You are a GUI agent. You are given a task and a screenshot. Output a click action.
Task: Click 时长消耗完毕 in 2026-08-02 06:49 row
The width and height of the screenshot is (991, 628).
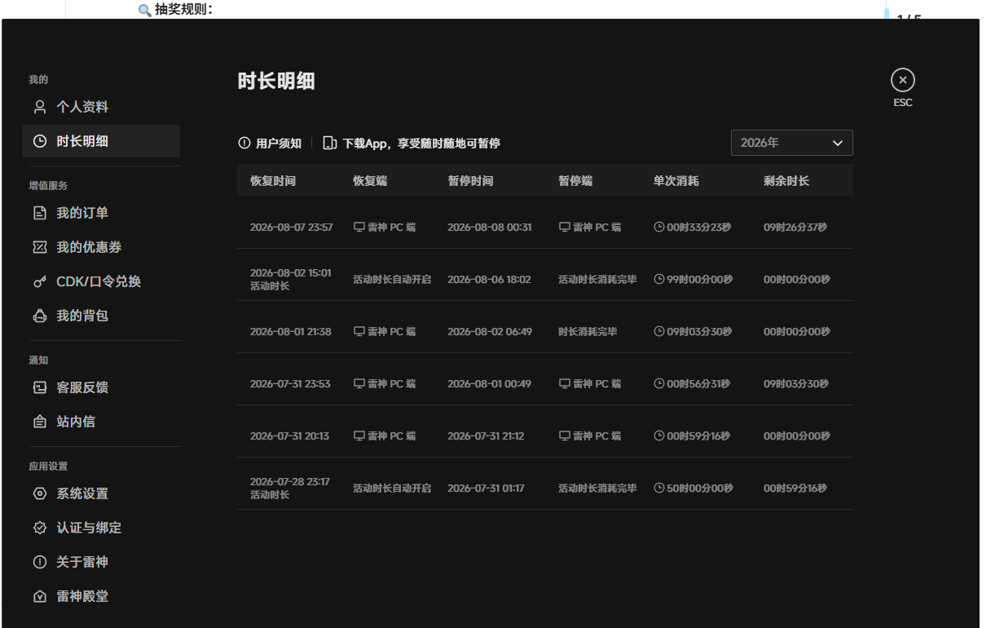click(588, 331)
